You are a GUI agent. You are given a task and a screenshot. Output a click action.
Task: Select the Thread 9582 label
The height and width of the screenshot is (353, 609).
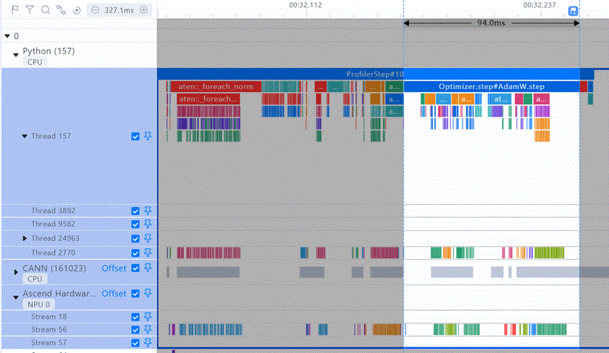[x=54, y=224]
